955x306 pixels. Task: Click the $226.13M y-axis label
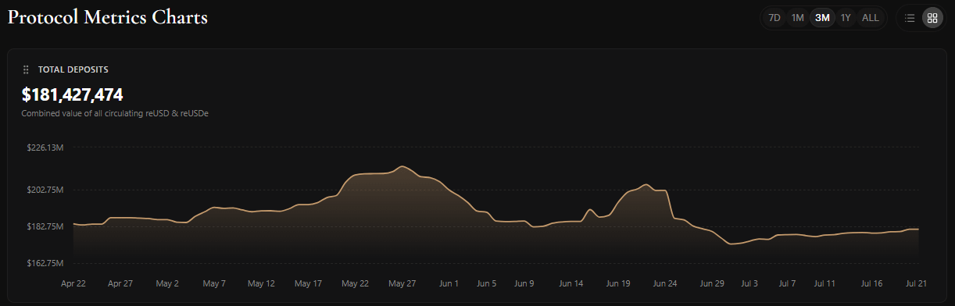[45, 148]
